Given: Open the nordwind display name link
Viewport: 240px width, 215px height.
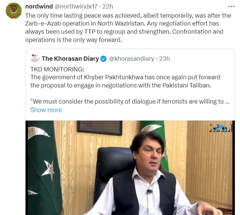Looking at the screenshot, I should pyautogui.click(x=39, y=6).
